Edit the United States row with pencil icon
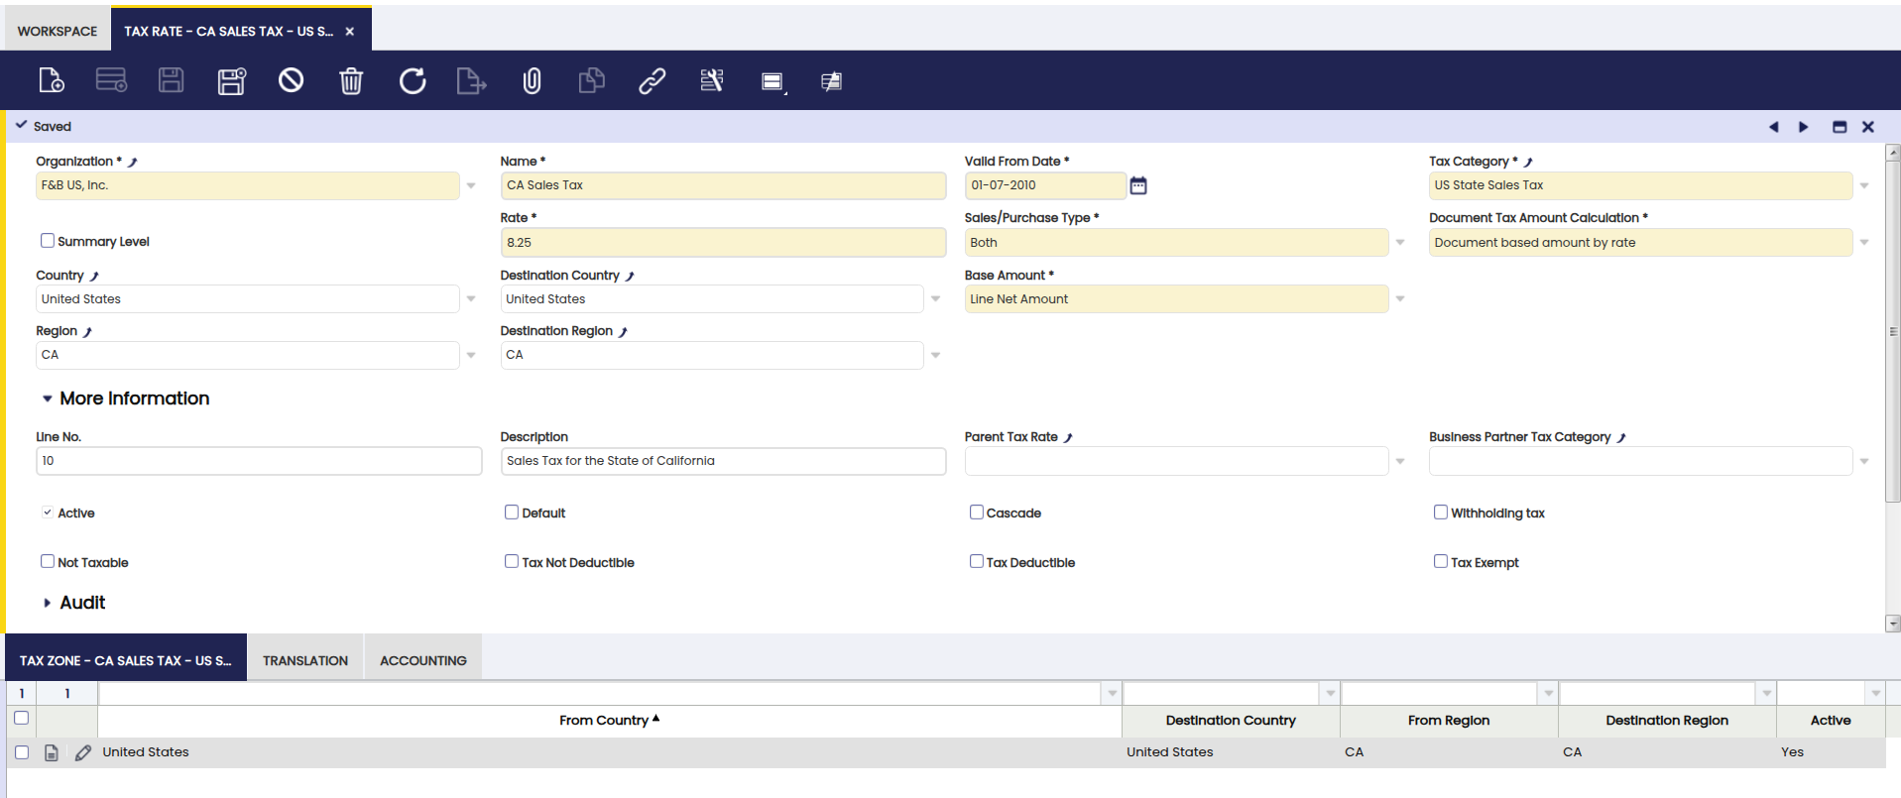 pos(83,752)
